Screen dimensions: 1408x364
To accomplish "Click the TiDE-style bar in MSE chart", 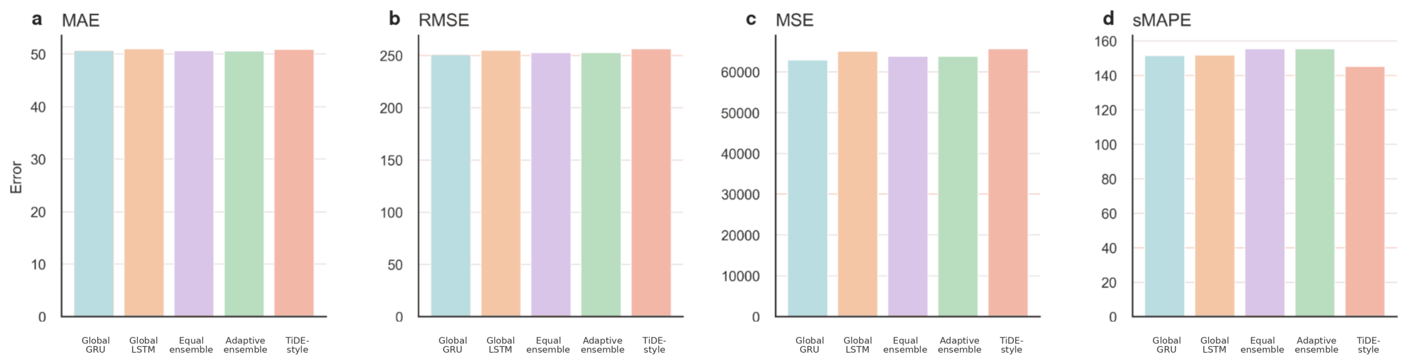I will click(x=1008, y=183).
